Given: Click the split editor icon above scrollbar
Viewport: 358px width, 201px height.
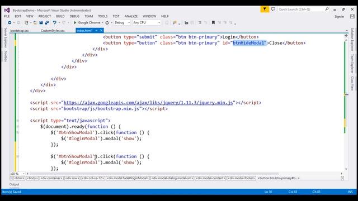Looking at the screenshot, I should [346, 36].
